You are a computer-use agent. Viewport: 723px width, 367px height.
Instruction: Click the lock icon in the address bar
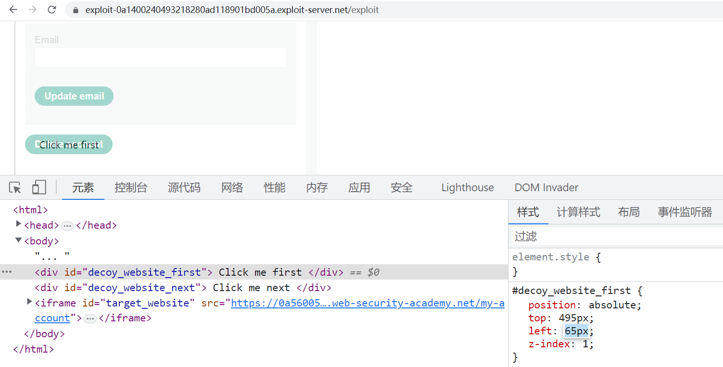pyautogui.click(x=75, y=10)
